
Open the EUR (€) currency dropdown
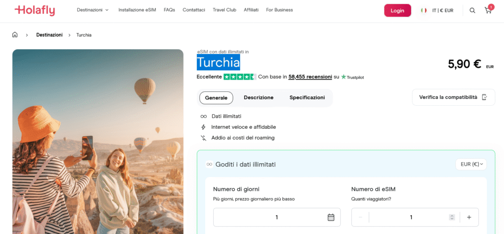tap(471, 164)
